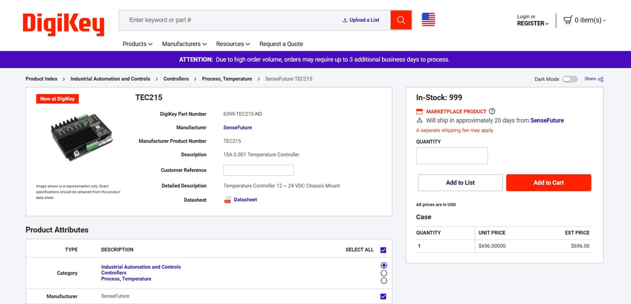Viewport: 631px width, 304px height.
Task: Click the Customer Reference input field
Action: (x=258, y=170)
